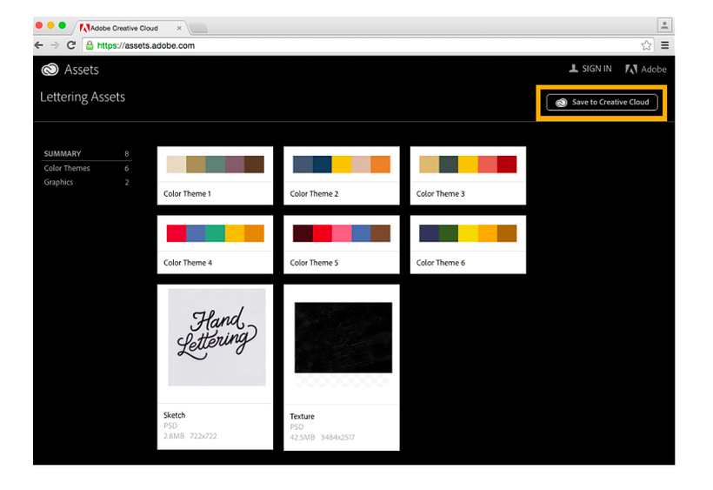The height and width of the screenshot is (490, 713).
Task: Bookmark the page using the star icon
Action: point(646,45)
